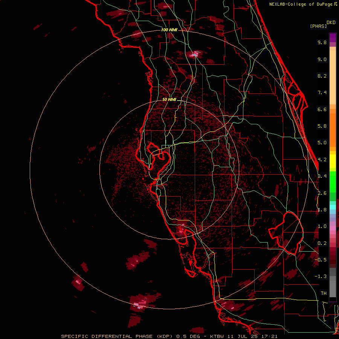
Task: Click the TH label on the color scale
Action: click(324, 293)
